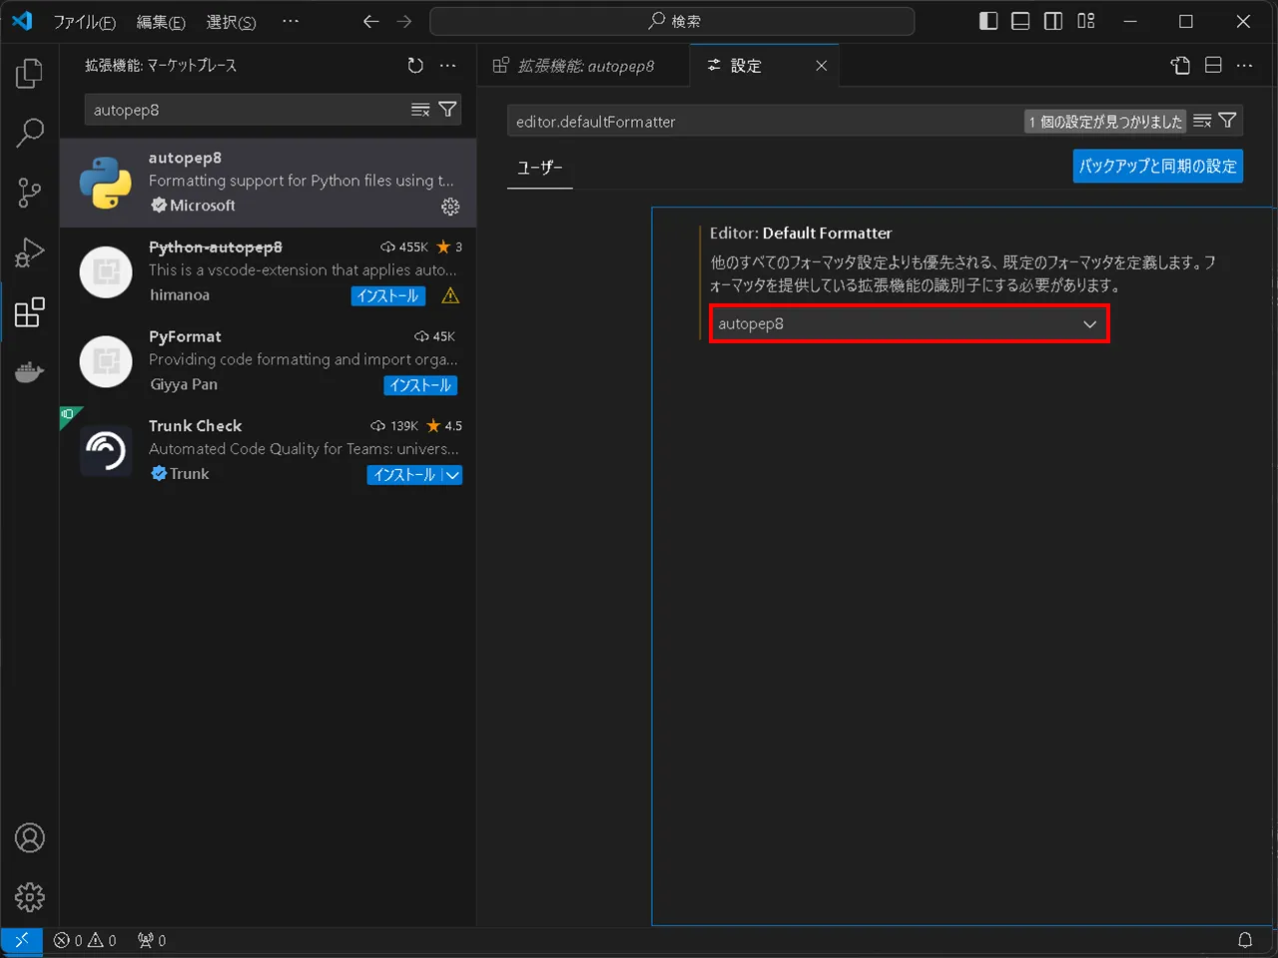Click warning icon on Python-autopep8 extension
Image resolution: width=1278 pixels, height=958 pixels.
(x=450, y=295)
